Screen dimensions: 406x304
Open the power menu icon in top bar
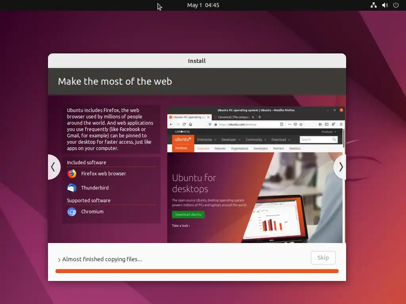click(396, 5)
